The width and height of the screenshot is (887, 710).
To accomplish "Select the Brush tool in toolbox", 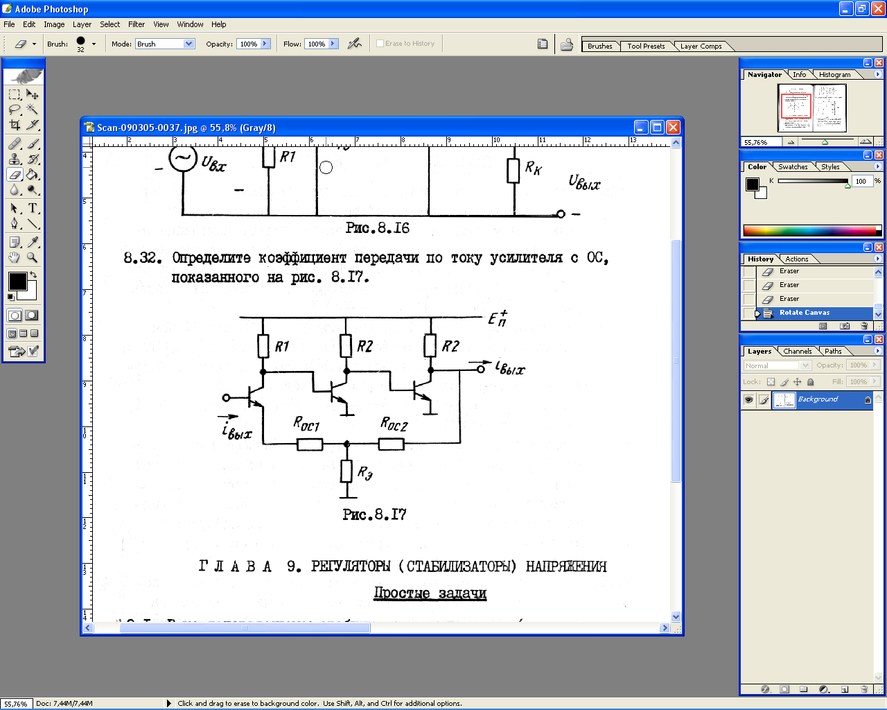I will click(x=33, y=144).
